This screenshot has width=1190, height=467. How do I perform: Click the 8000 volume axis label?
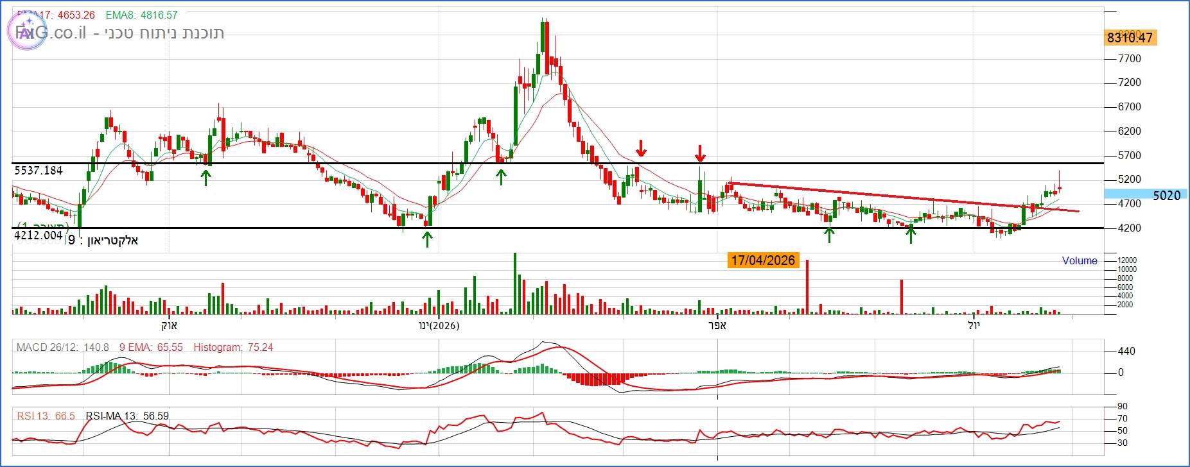(x=1125, y=278)
